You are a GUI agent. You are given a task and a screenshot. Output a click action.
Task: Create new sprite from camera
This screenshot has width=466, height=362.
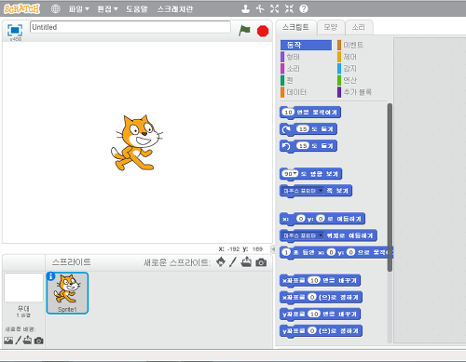pos(261,262)
